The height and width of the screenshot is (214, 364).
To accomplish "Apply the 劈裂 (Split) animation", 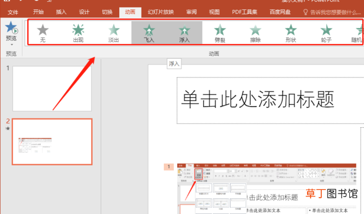I will click(x=220, y=33).
